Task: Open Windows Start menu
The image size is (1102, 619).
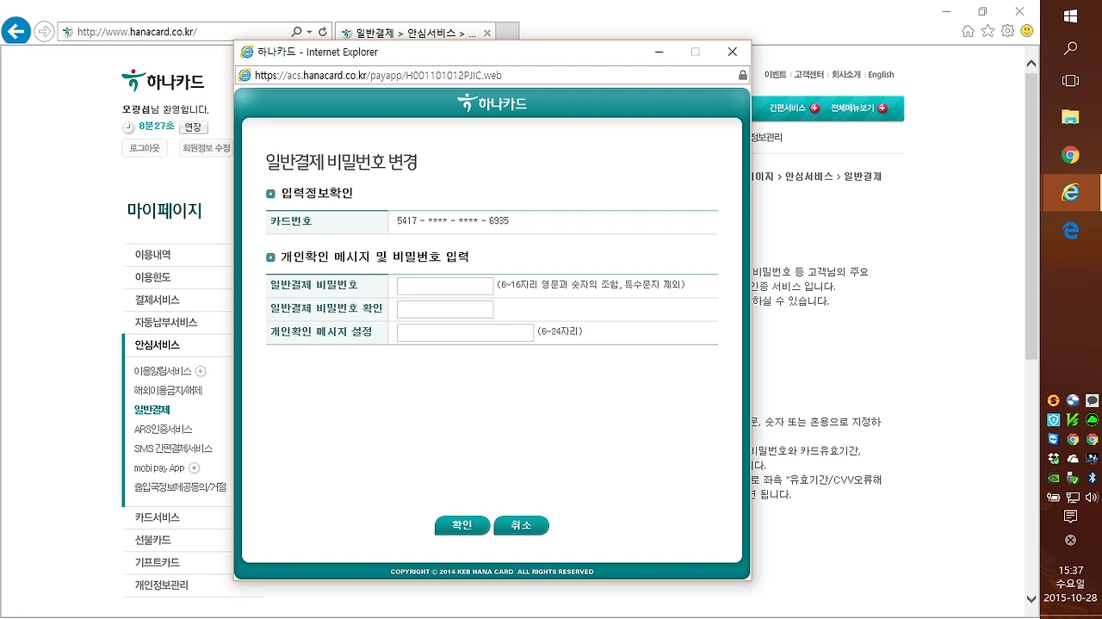Action: pyautogui.click(x=1070, y=16)
